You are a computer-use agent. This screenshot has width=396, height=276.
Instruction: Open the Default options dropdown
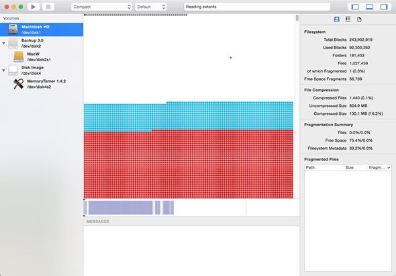point(151,7)
